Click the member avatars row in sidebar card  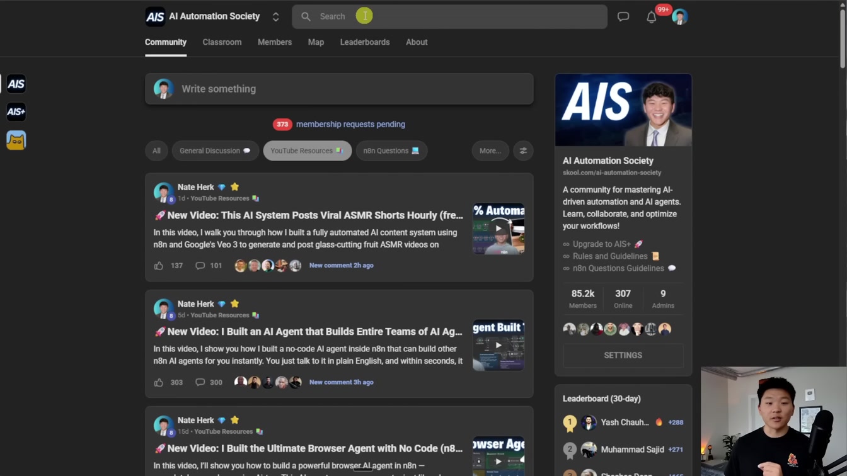[x=617, y=329]
